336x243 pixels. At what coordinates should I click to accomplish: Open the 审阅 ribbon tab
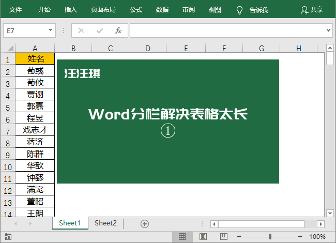[x=189, y=10]
